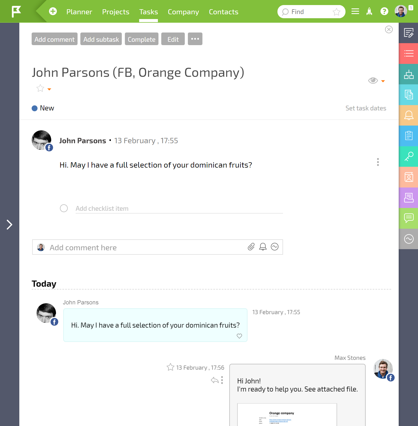Check the empty checklist item circle
Image resolution: width=418 pixels, height=426 pixels.
coord(64,208)
